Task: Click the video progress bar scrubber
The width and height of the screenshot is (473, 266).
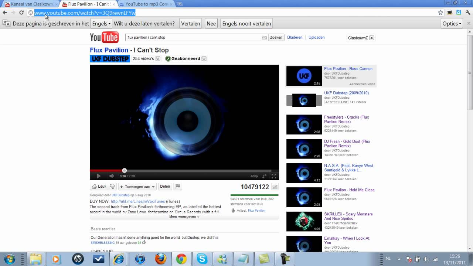Action: pos(125,170)
